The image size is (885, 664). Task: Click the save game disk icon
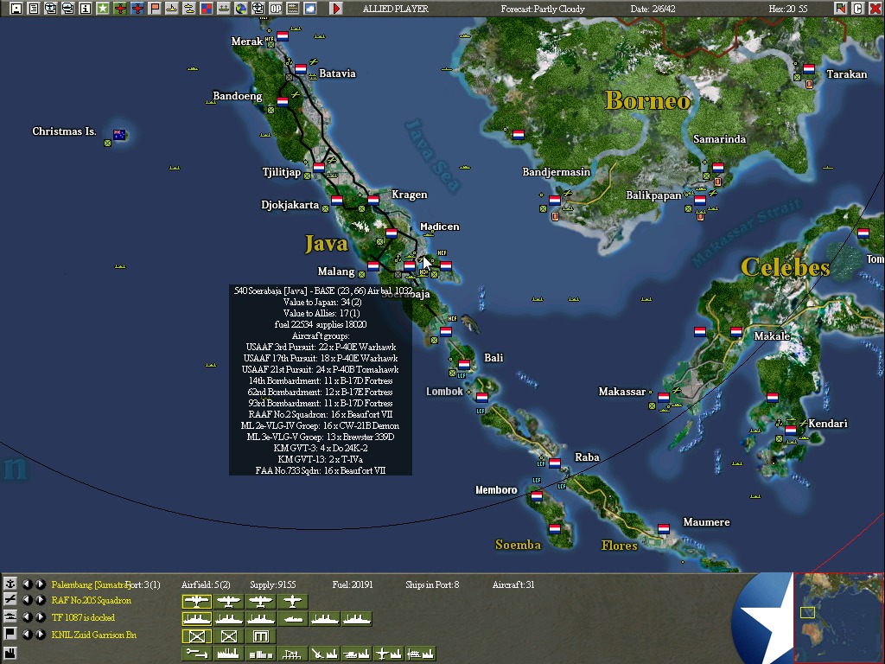(16, 9)
